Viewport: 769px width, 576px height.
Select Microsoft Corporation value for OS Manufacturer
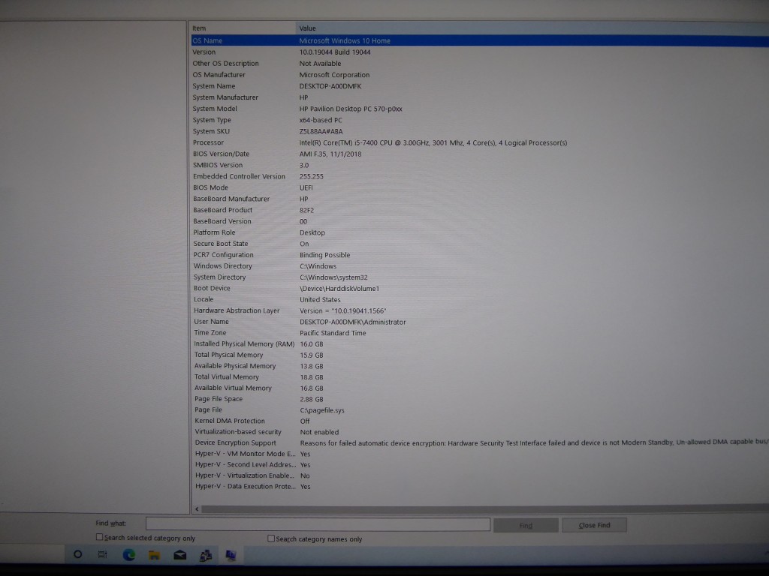[334, 75]
